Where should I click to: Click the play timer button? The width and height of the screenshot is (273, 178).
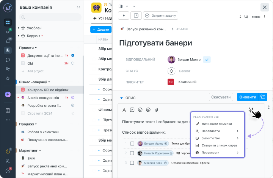pyautogui.click(x=124, y=16)
